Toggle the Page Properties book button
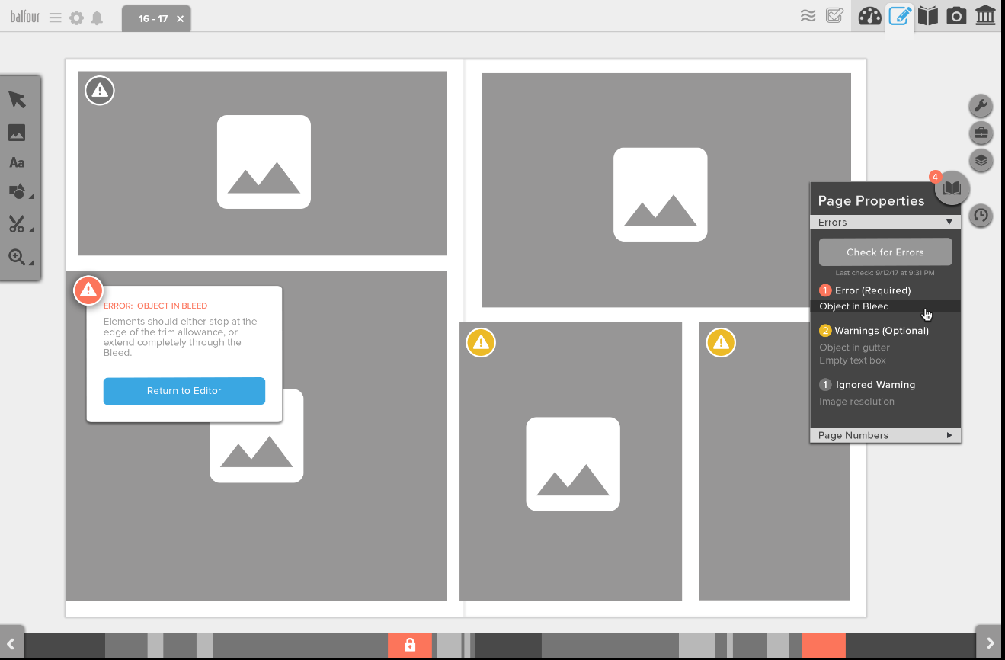Viewport: 1005px width, 660px height. click(x=952, y=187)
